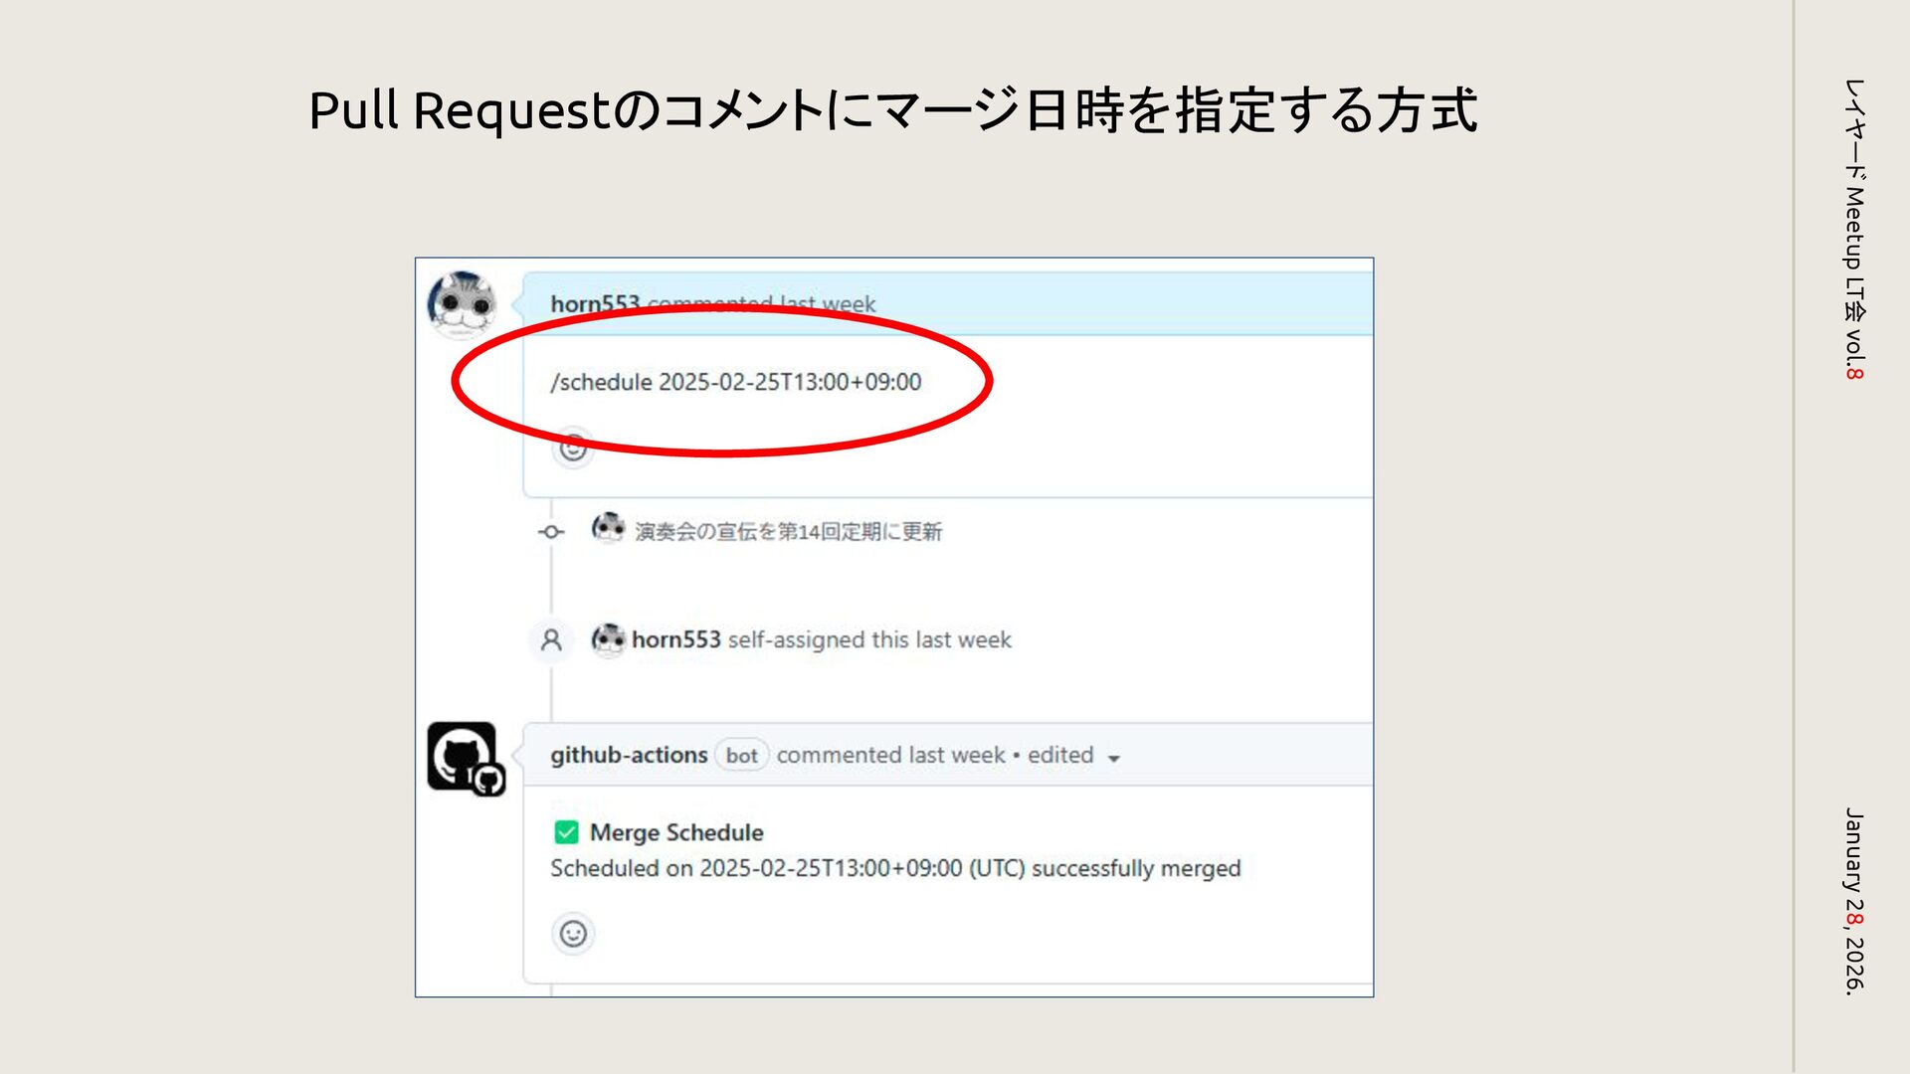Click horn553 in the self-assigned event

click(675, 639)
